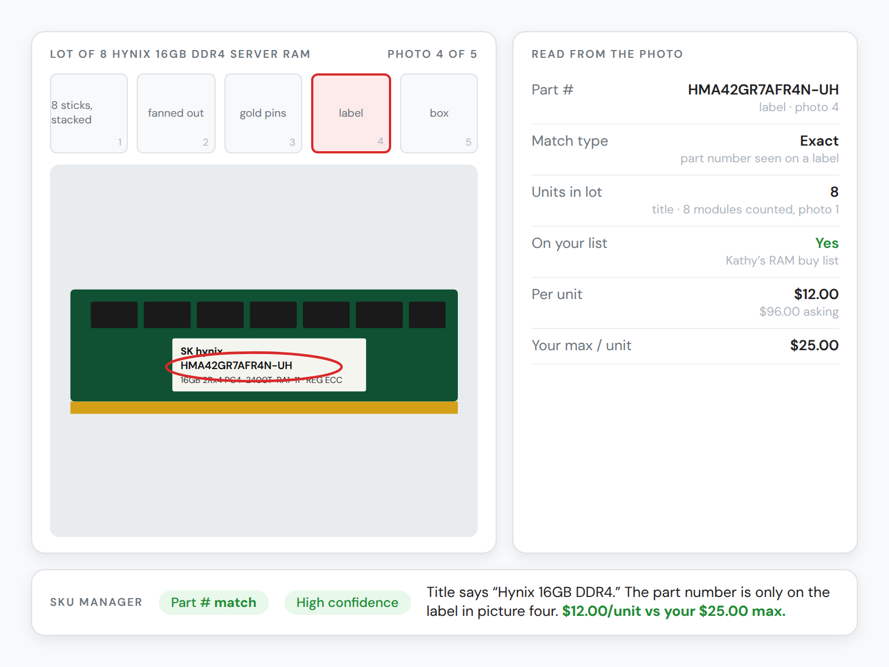Open the '8 sticks, stacked' photo thumbnail
Screen dimensions: 889x667
[x=89, y=113]
